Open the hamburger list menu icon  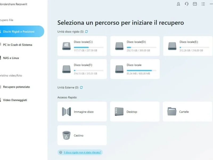203,4
